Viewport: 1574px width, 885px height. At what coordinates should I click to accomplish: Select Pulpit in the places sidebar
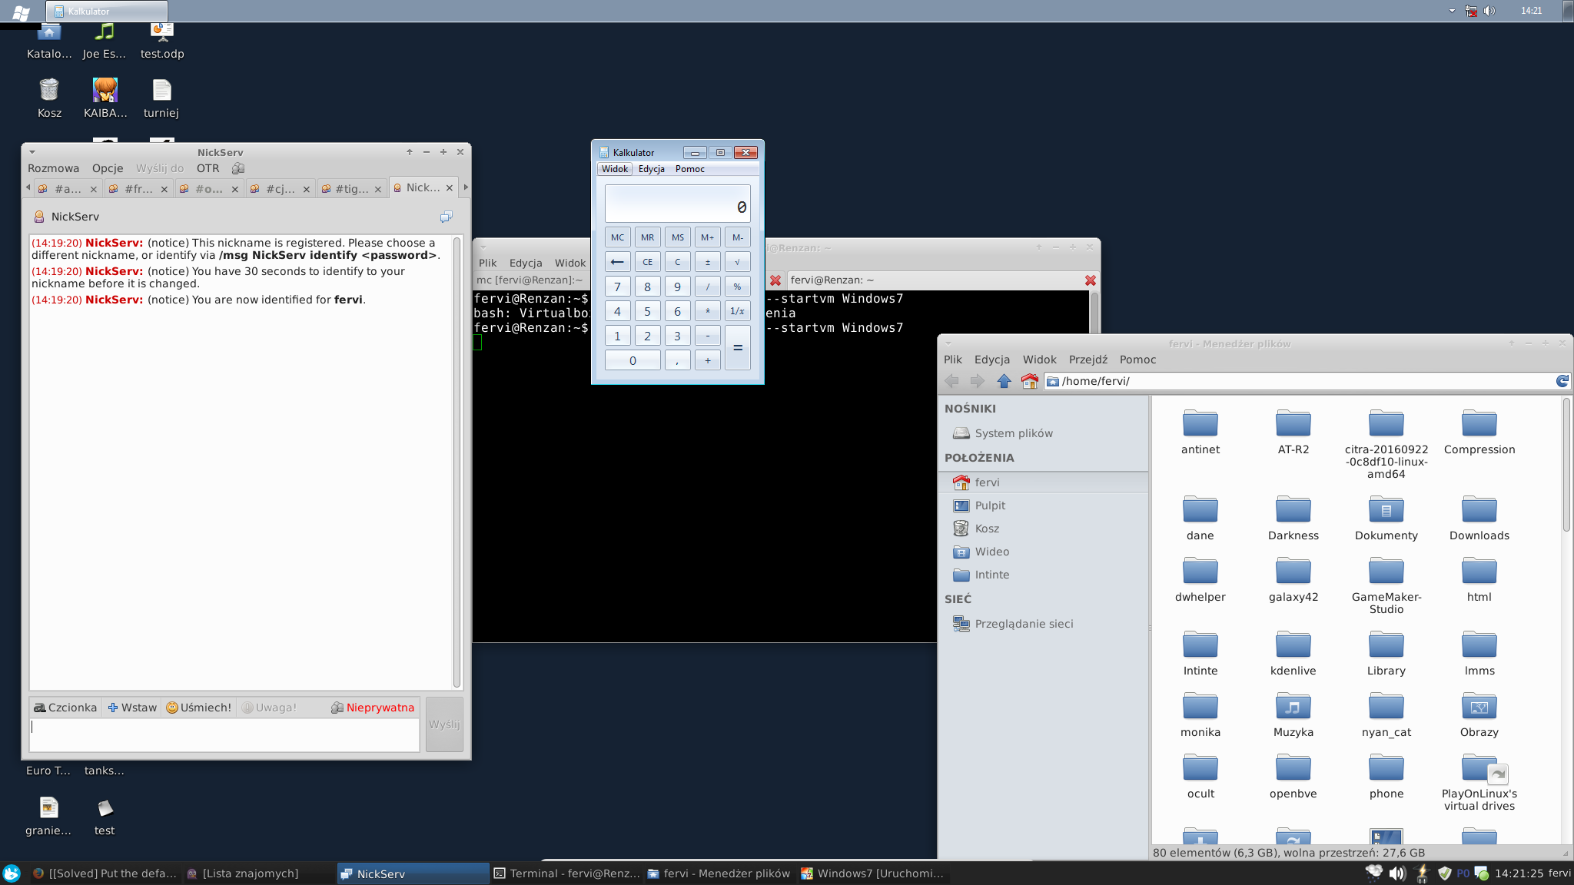[990, 505]
